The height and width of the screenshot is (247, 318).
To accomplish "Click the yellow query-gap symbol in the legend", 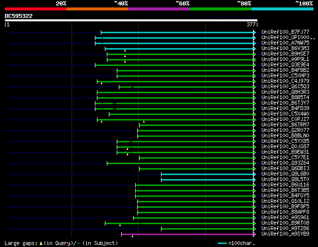I will point(41,243).
